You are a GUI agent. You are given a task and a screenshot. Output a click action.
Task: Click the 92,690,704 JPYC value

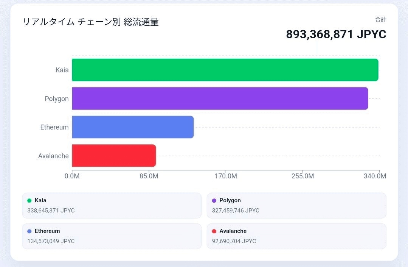(234, 241)
